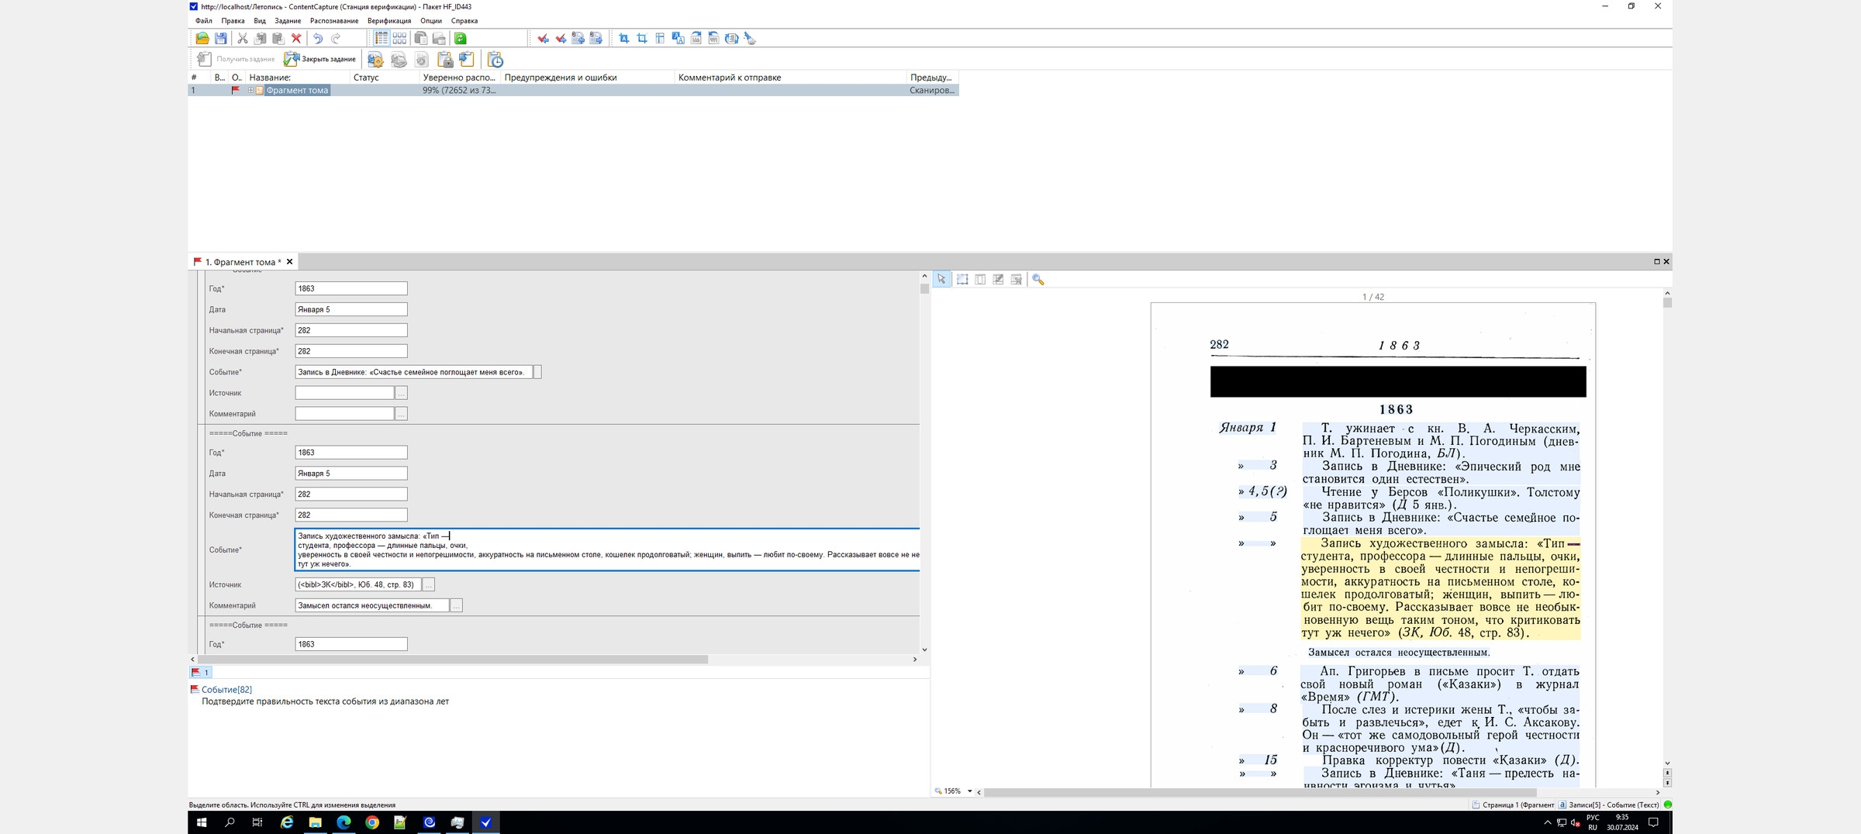1861x834 pixels.
Task: Click the Событие[82] error link
Action: [x=226, y=690]
